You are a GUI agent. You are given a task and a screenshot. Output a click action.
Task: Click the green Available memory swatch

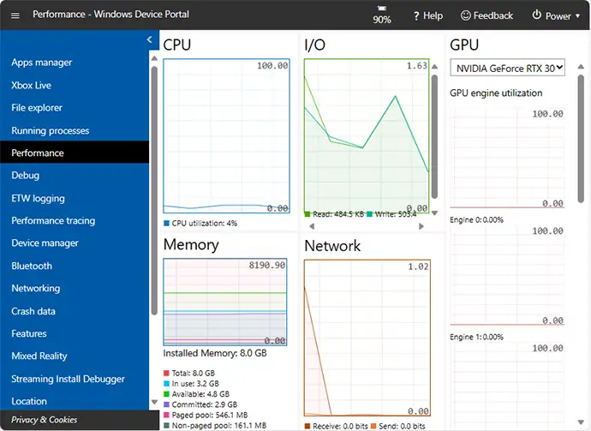pos(167,394)
